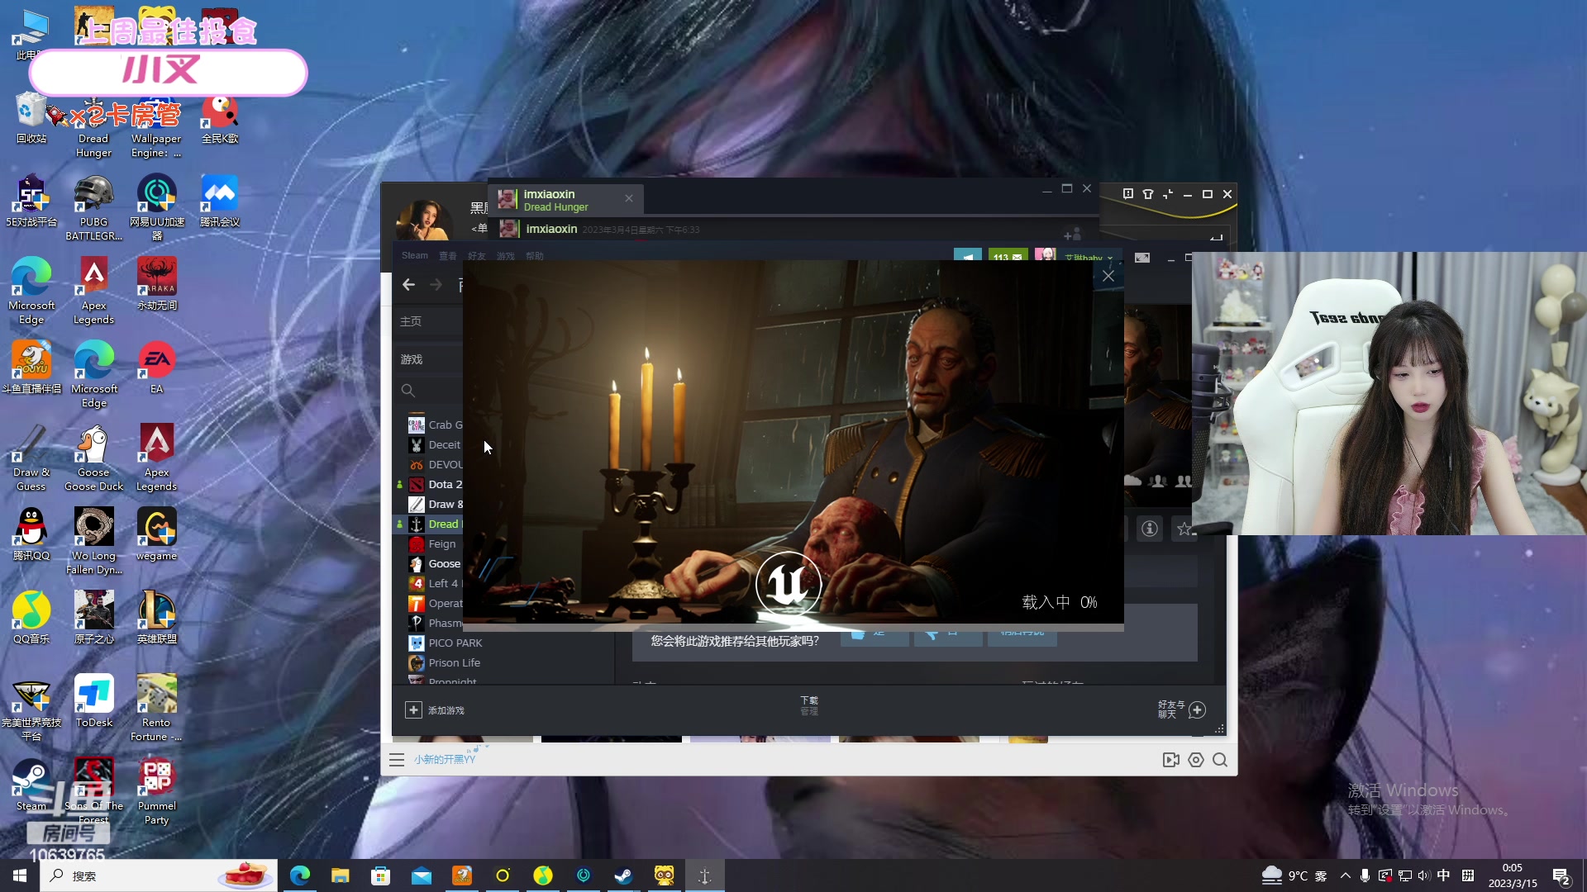1587x892 pixels.
Task: Click 添加游戏 button in Steam
Action: (435, 710)
